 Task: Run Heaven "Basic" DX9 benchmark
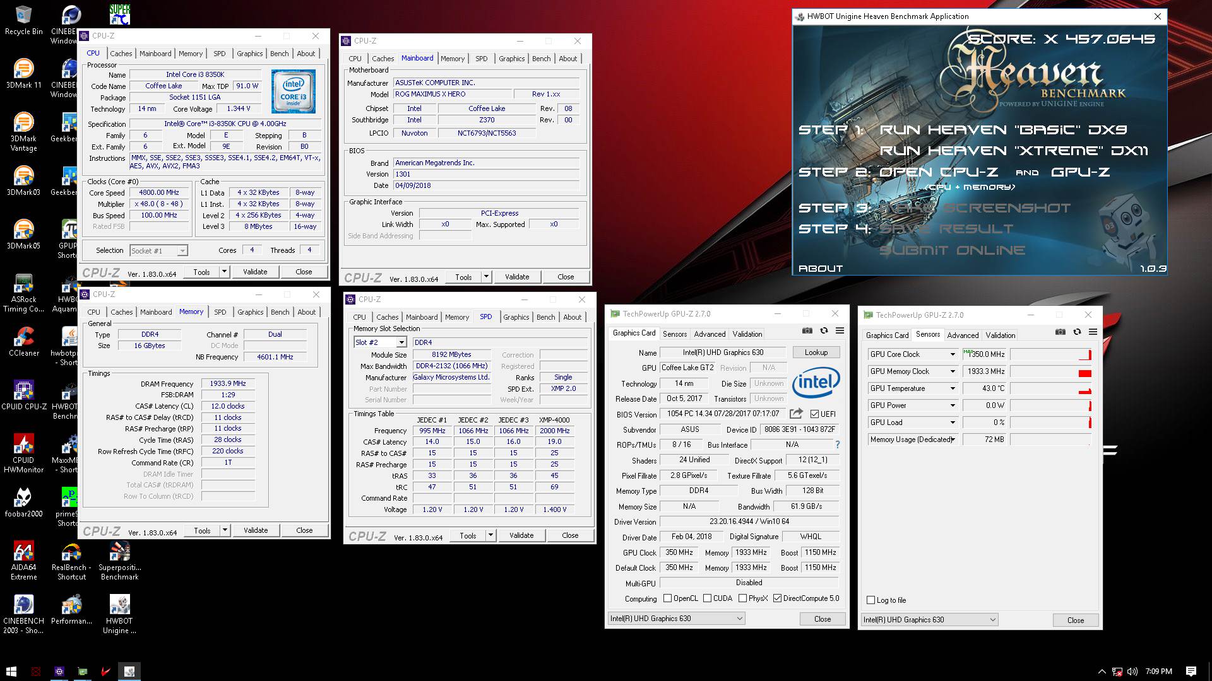(x=1003, y=130)
